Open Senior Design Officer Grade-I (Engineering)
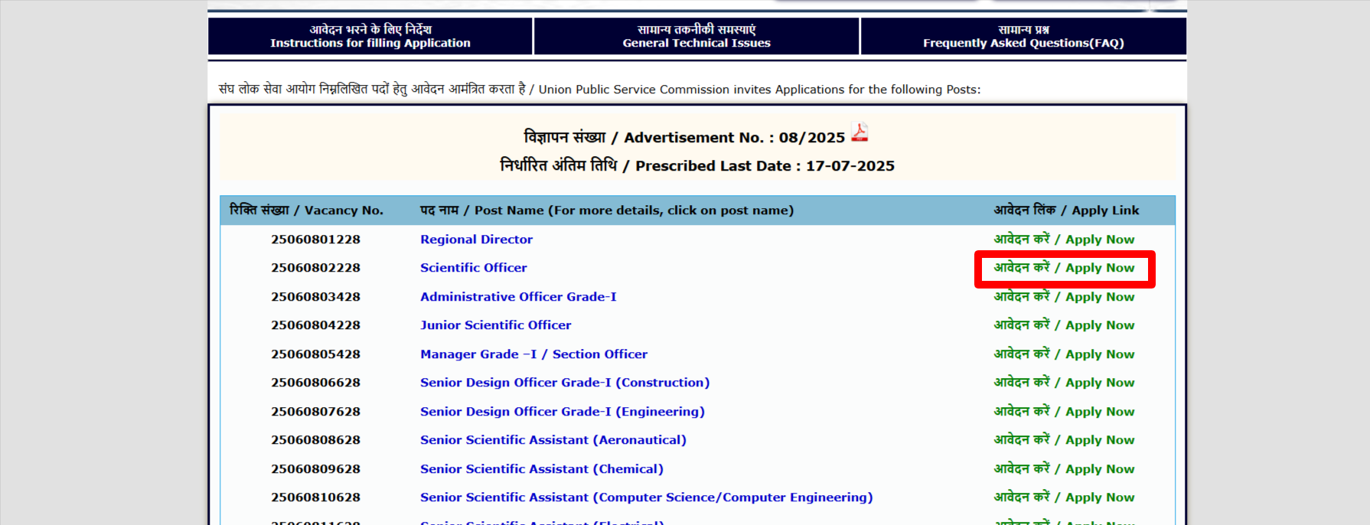Screen dimensions: 1370x525 pyautogui.click(x=562, y=412)
